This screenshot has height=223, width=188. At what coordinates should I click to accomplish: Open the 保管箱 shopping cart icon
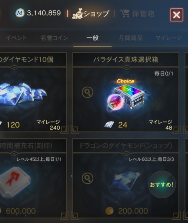125,14
